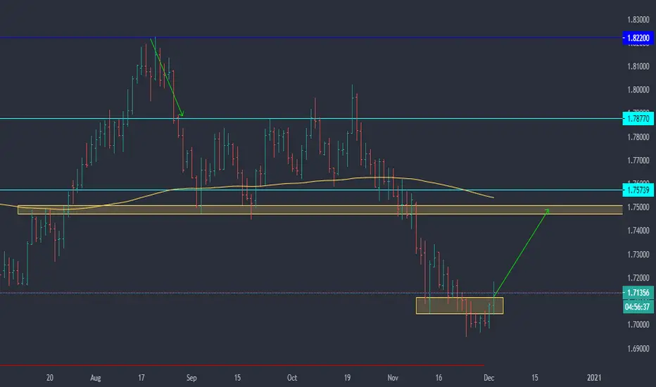Click the 1.78000 price axis value

(x=638, y=137)
